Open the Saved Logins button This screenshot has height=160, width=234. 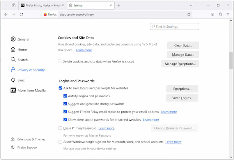[x=182, y=98]
